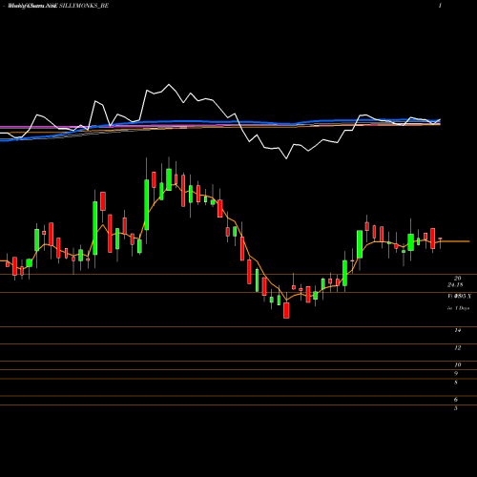Viewport: 477px width, 477px height.
Task: Click the last small red candle on right
Action: pos(440,238)
